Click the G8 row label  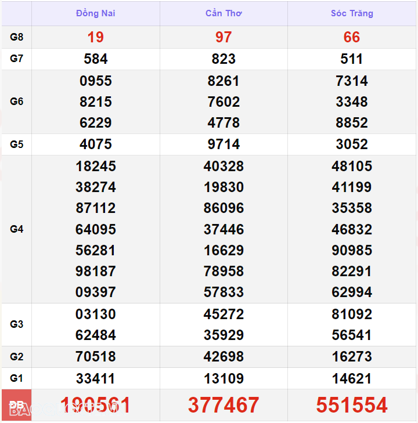click(x=17, y=37)
